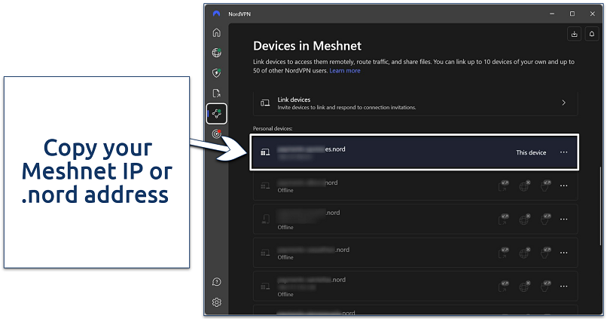Open more options for third offline device
The width and height of the screenshot is (607, 319).
tap(563, 253)
